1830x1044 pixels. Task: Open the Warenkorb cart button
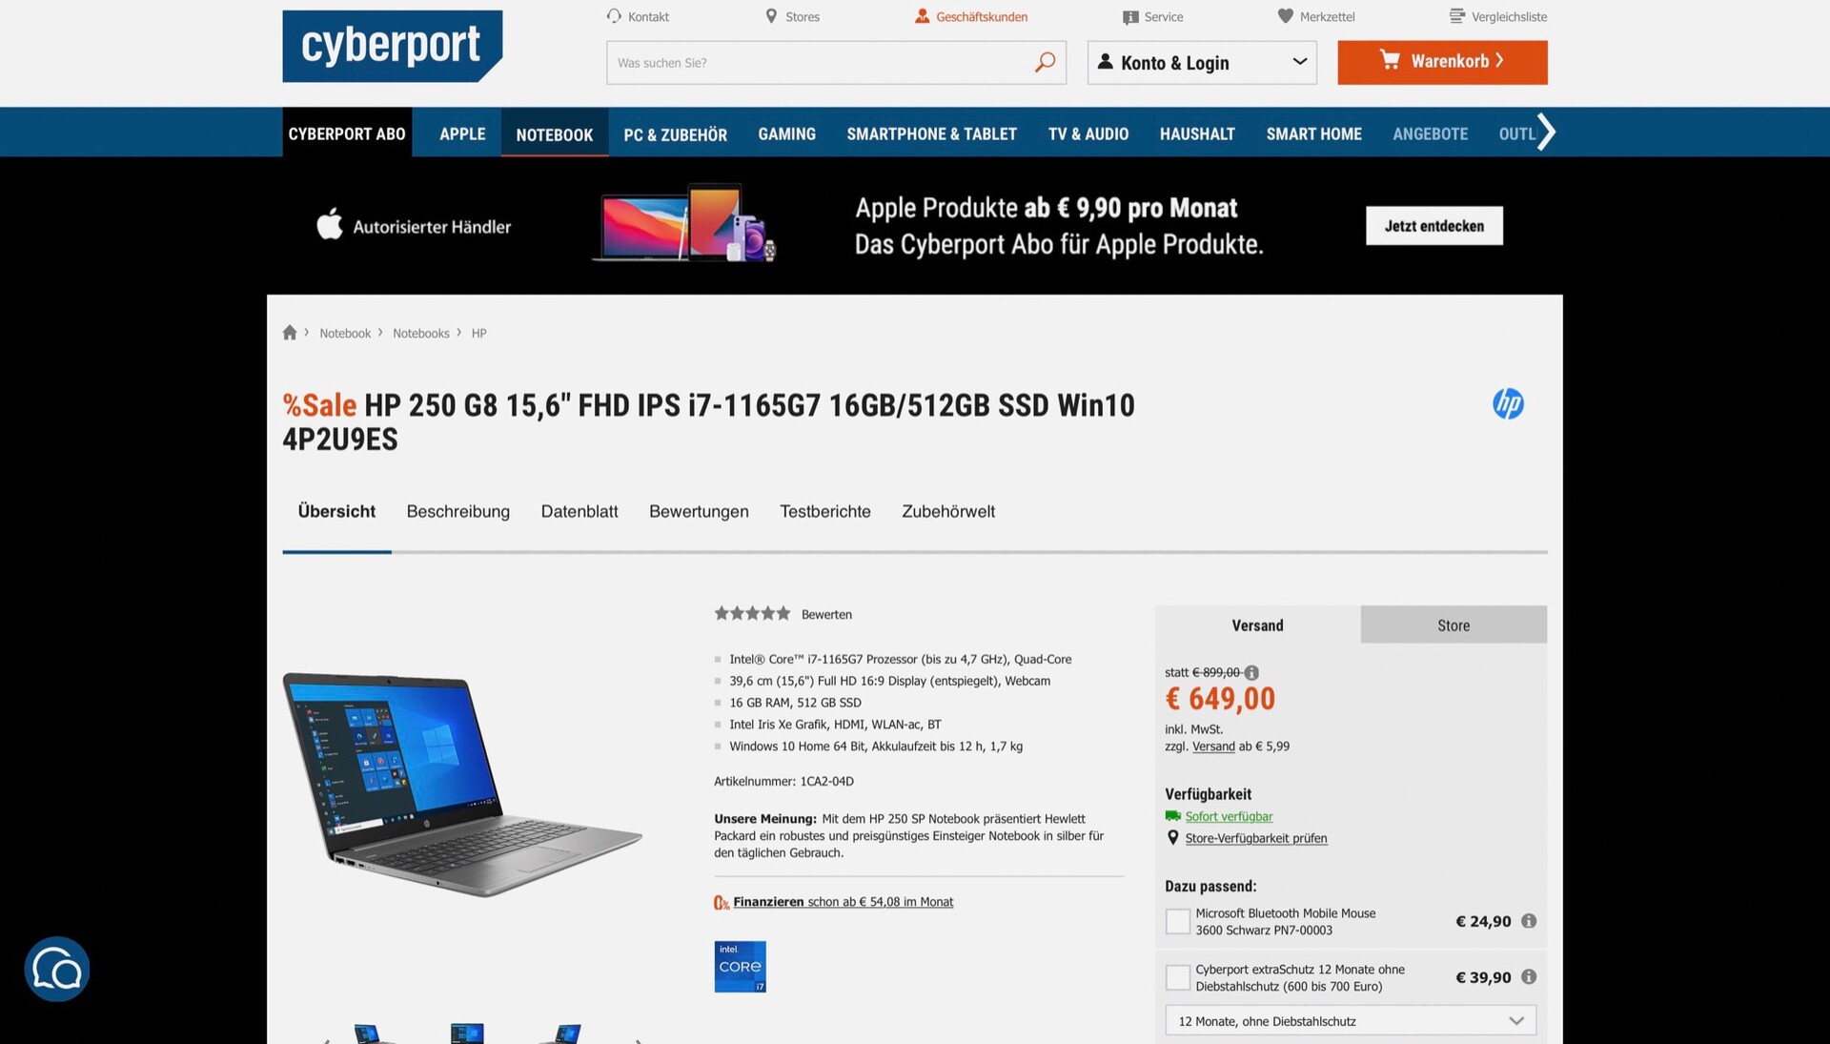click(x=1442, y=62)
